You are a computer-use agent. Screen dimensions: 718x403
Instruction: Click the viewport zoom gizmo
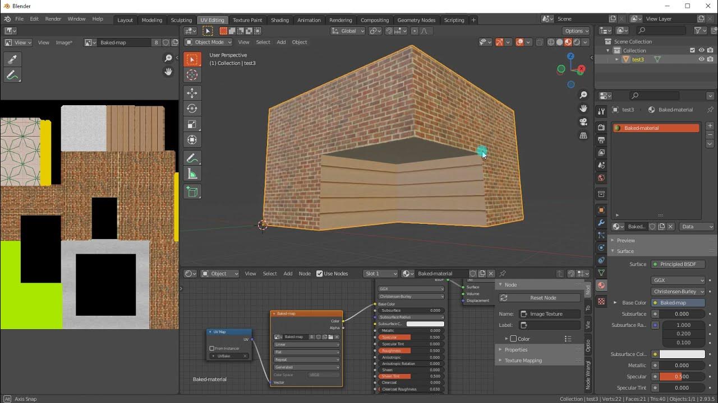[x=583, y=95]
